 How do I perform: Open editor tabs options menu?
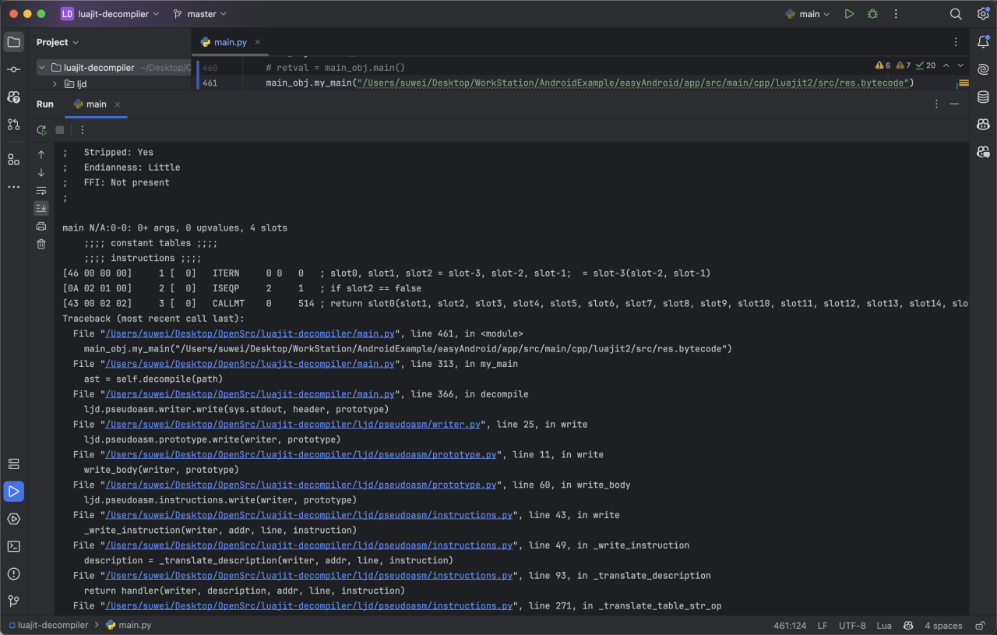tap(956, 42)
